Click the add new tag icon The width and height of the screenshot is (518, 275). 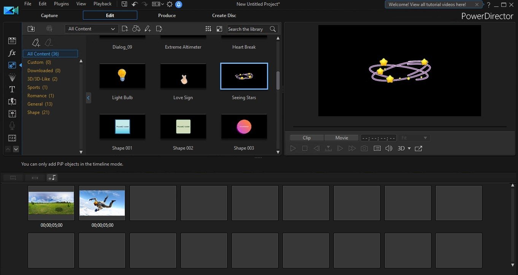35,42
